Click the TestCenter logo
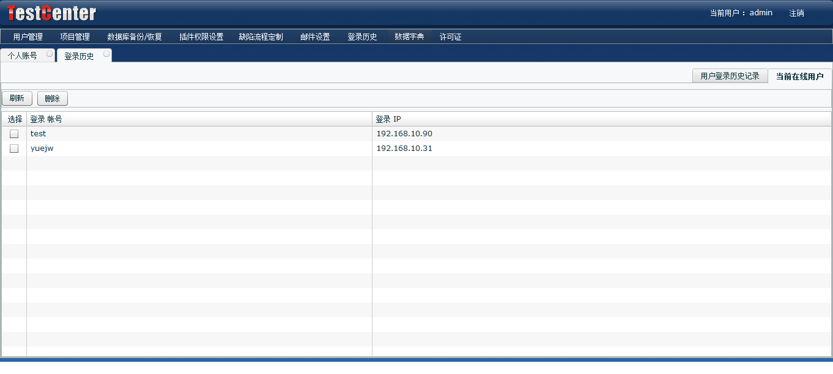Image resolution: width=833 pixels, height=374 pixels. click(52, 13)
